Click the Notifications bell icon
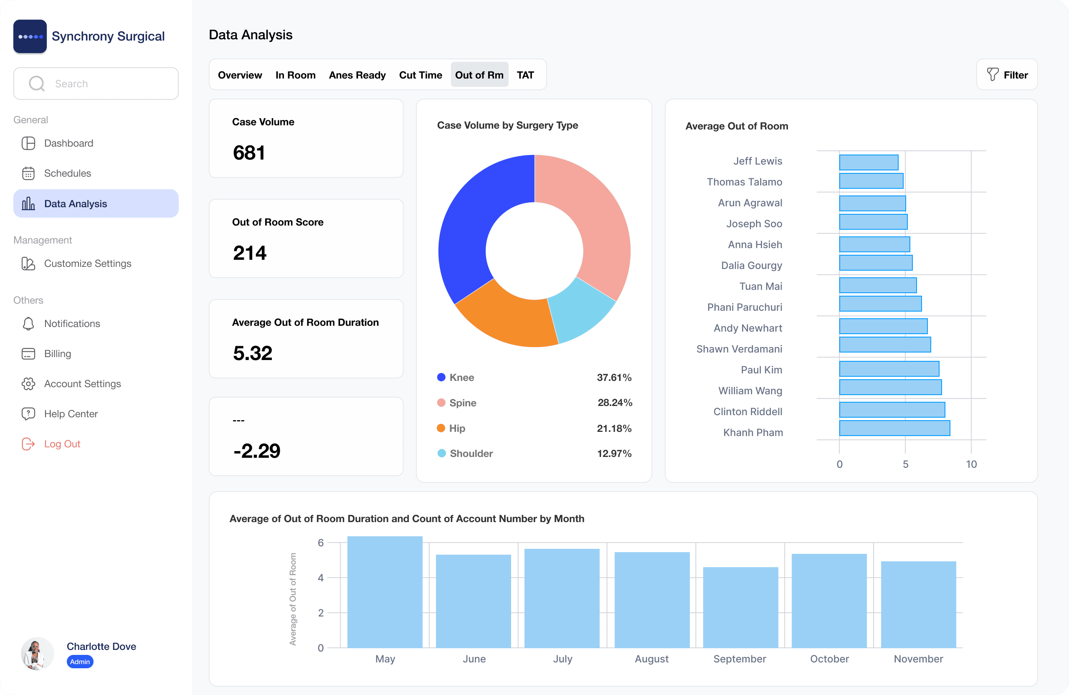 (28, 324)
